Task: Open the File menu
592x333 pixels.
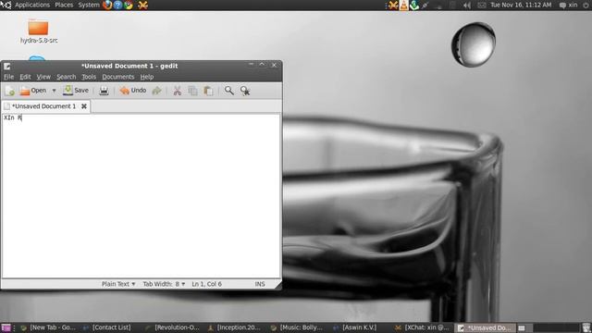Action: (x=8, y=77)
